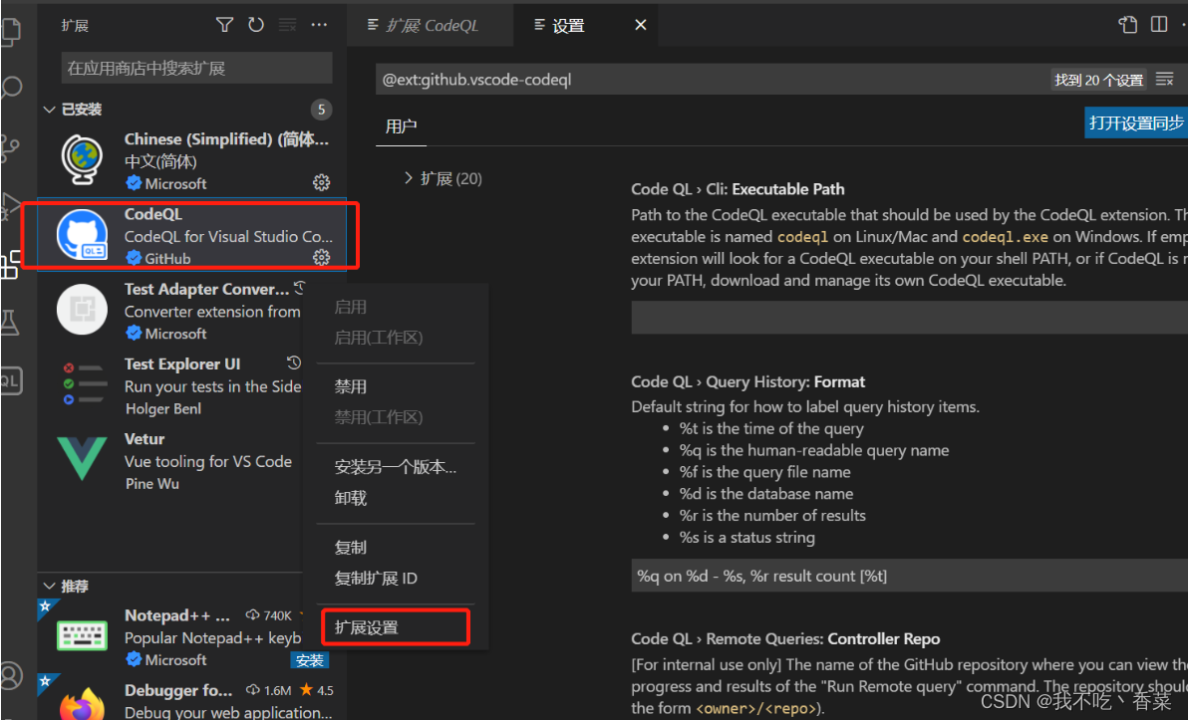Click the 找到 20 个设置 results label
The image size is (1188, 721).
tap(1098, 80)
